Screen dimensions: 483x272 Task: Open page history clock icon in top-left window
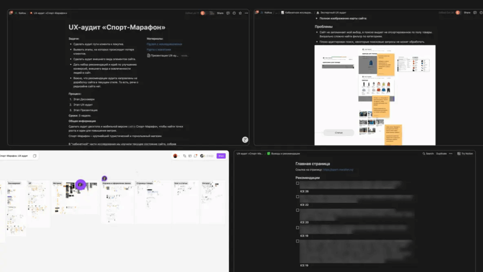pos(234,13)
